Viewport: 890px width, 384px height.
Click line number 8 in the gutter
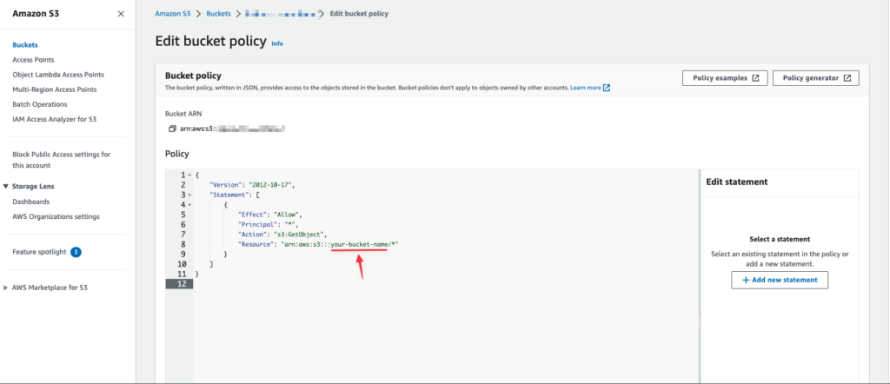[x=182, y=244]
